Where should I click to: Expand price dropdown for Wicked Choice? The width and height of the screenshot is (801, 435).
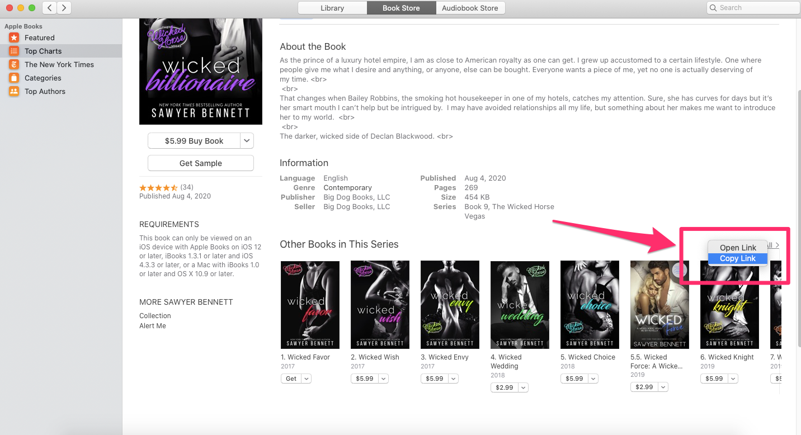[x=593, y=379]
